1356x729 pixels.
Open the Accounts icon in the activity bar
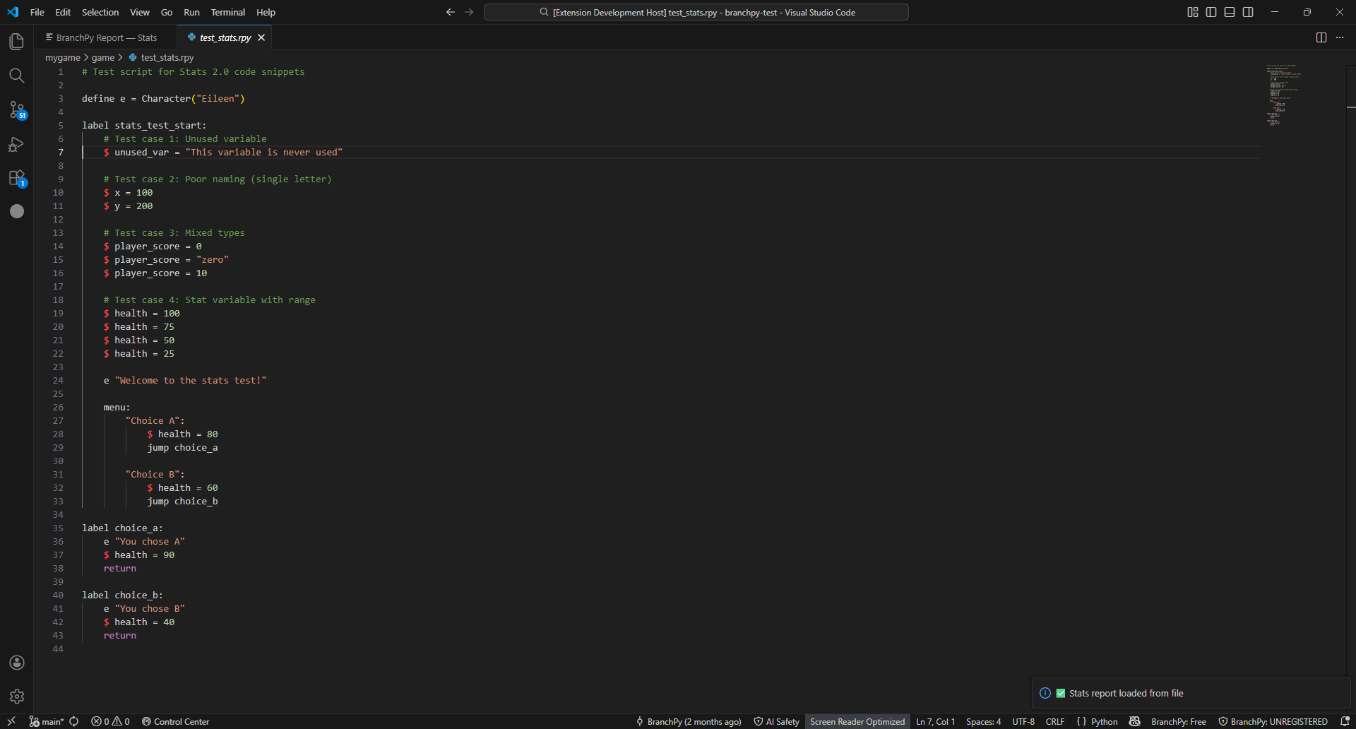(17, 663)
